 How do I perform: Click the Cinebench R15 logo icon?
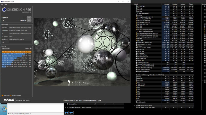[x=4, y=9]
